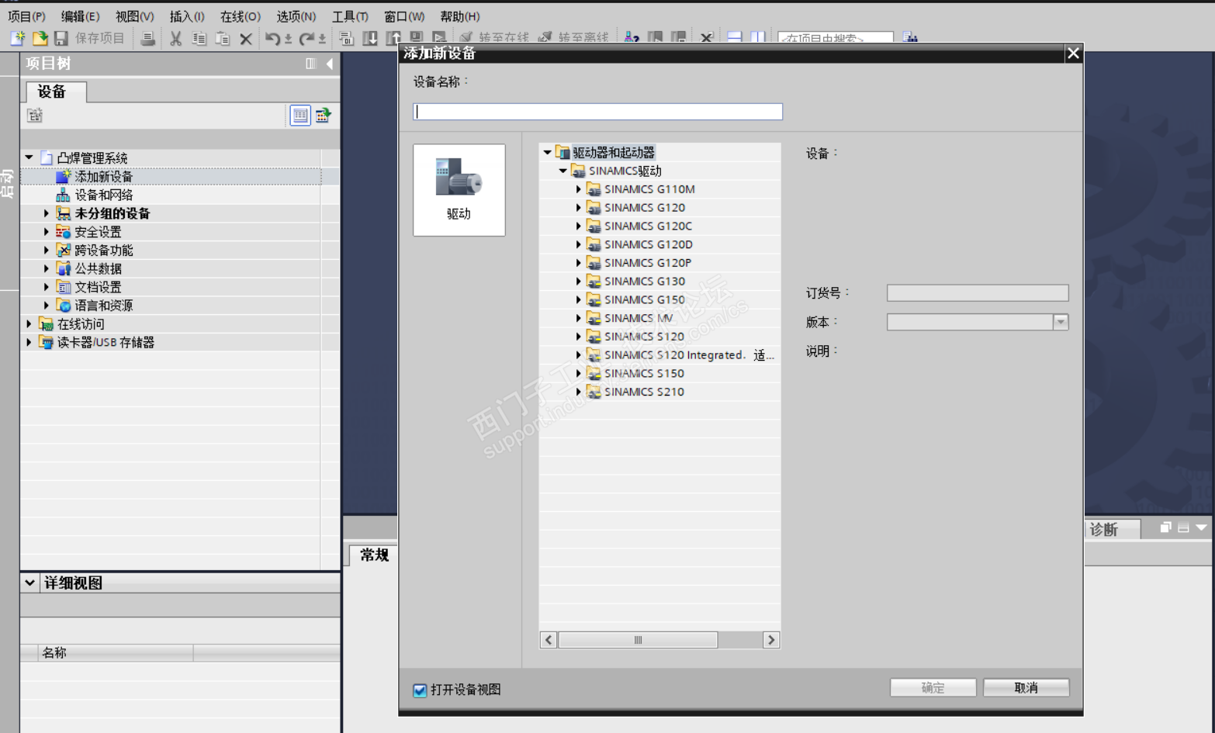The height and width of the screenshot is (733, 1215).
Task: Expand the SINAMICS G120 node
Action: point(579,208)
